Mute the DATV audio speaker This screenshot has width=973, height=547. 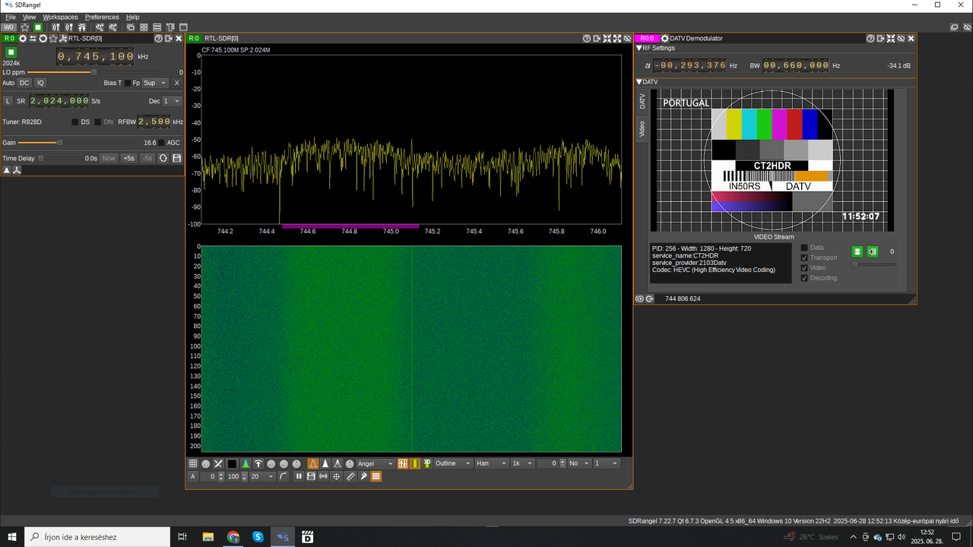click(x=873, y=251)
